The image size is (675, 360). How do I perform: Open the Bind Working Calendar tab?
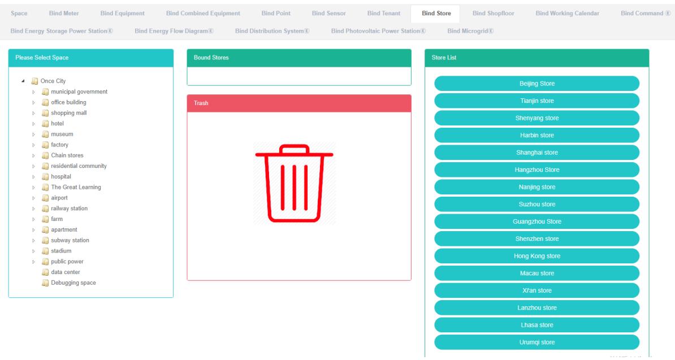tap(567, 13)
